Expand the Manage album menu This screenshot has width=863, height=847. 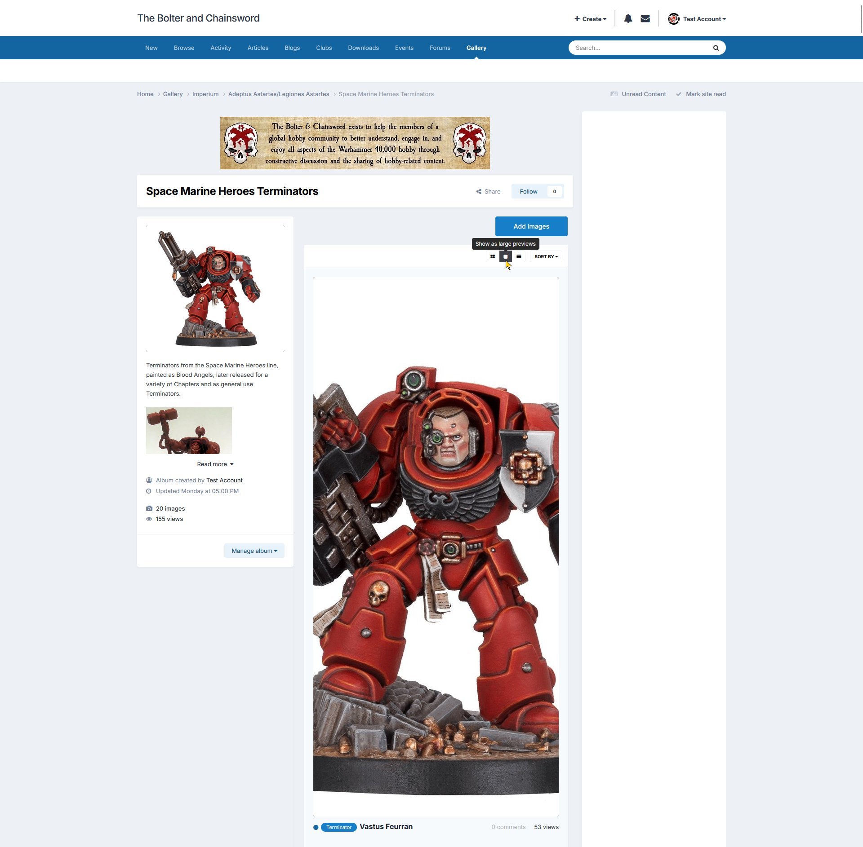tap(254, 551)
